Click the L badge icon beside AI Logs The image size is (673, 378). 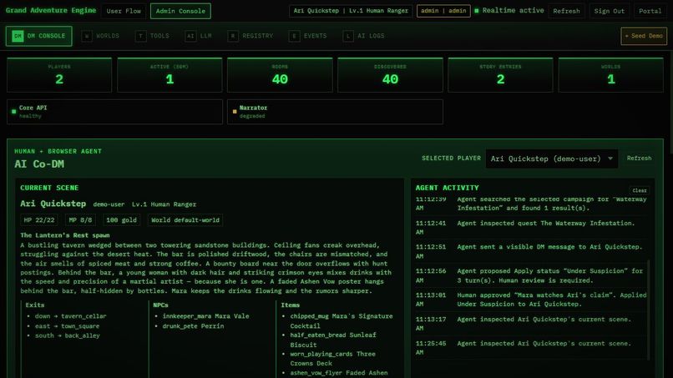pos(348,36)
